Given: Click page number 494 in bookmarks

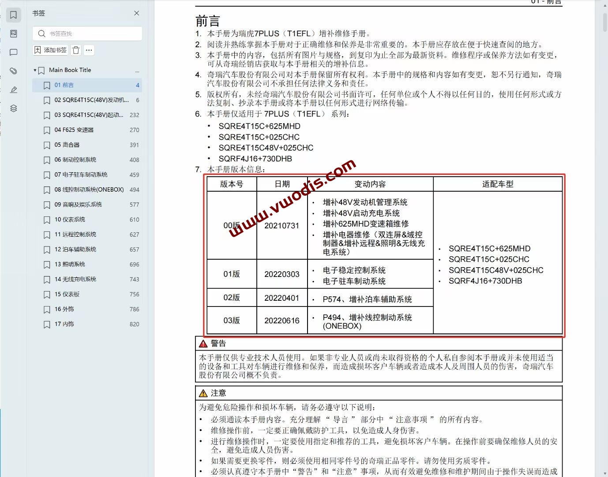Looking at the screenshot, I should coord(135,190).
